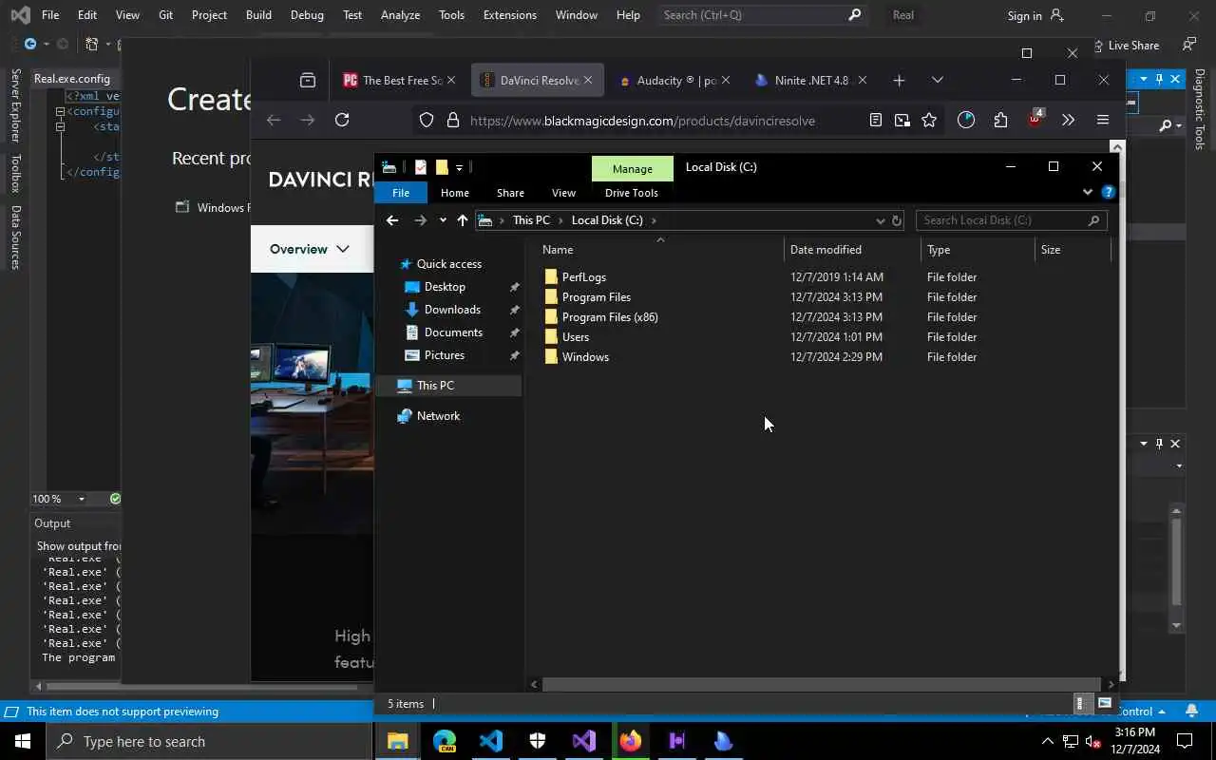Select Downloads in Quick access

click(x=453, y=310)
